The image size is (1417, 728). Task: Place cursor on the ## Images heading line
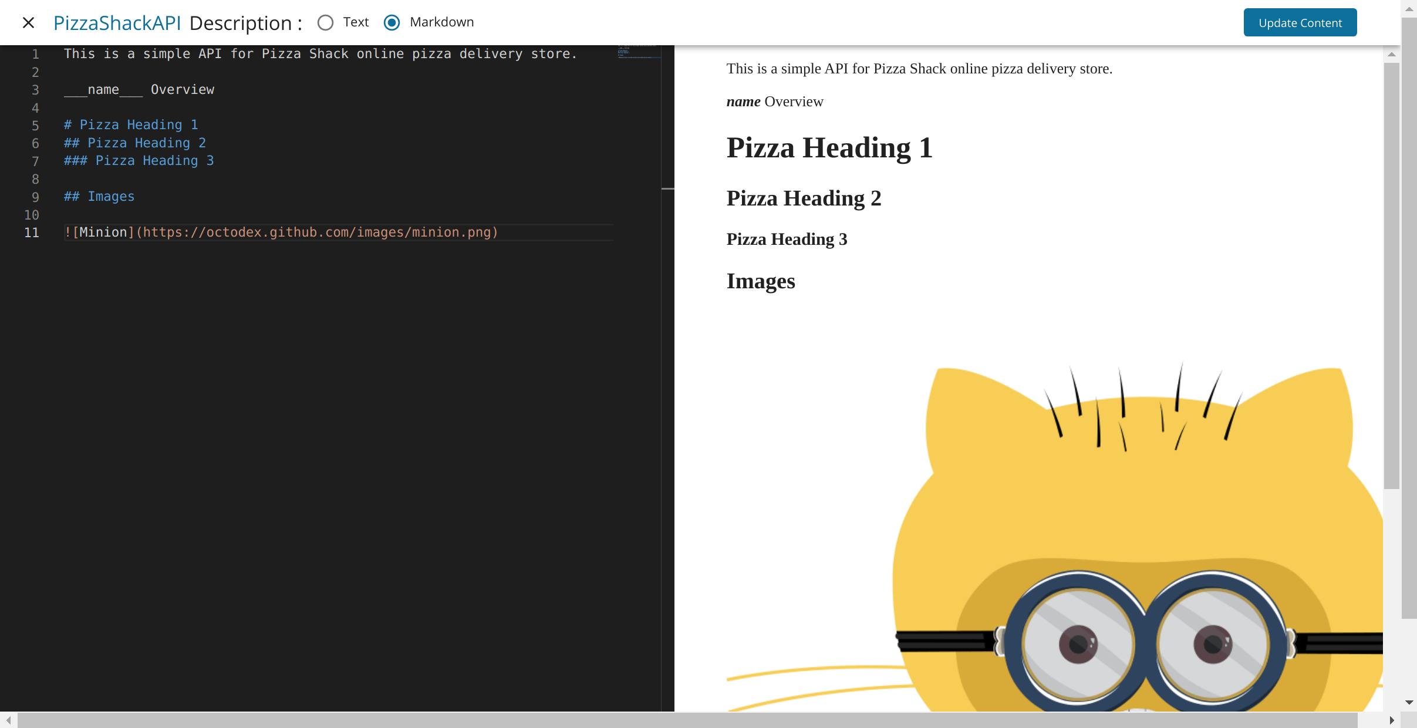click(x=98, y=196)
